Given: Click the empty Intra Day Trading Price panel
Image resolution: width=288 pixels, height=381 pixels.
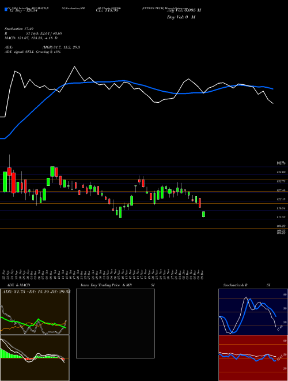Looking at the screenshot, I should tap(115, 323).
